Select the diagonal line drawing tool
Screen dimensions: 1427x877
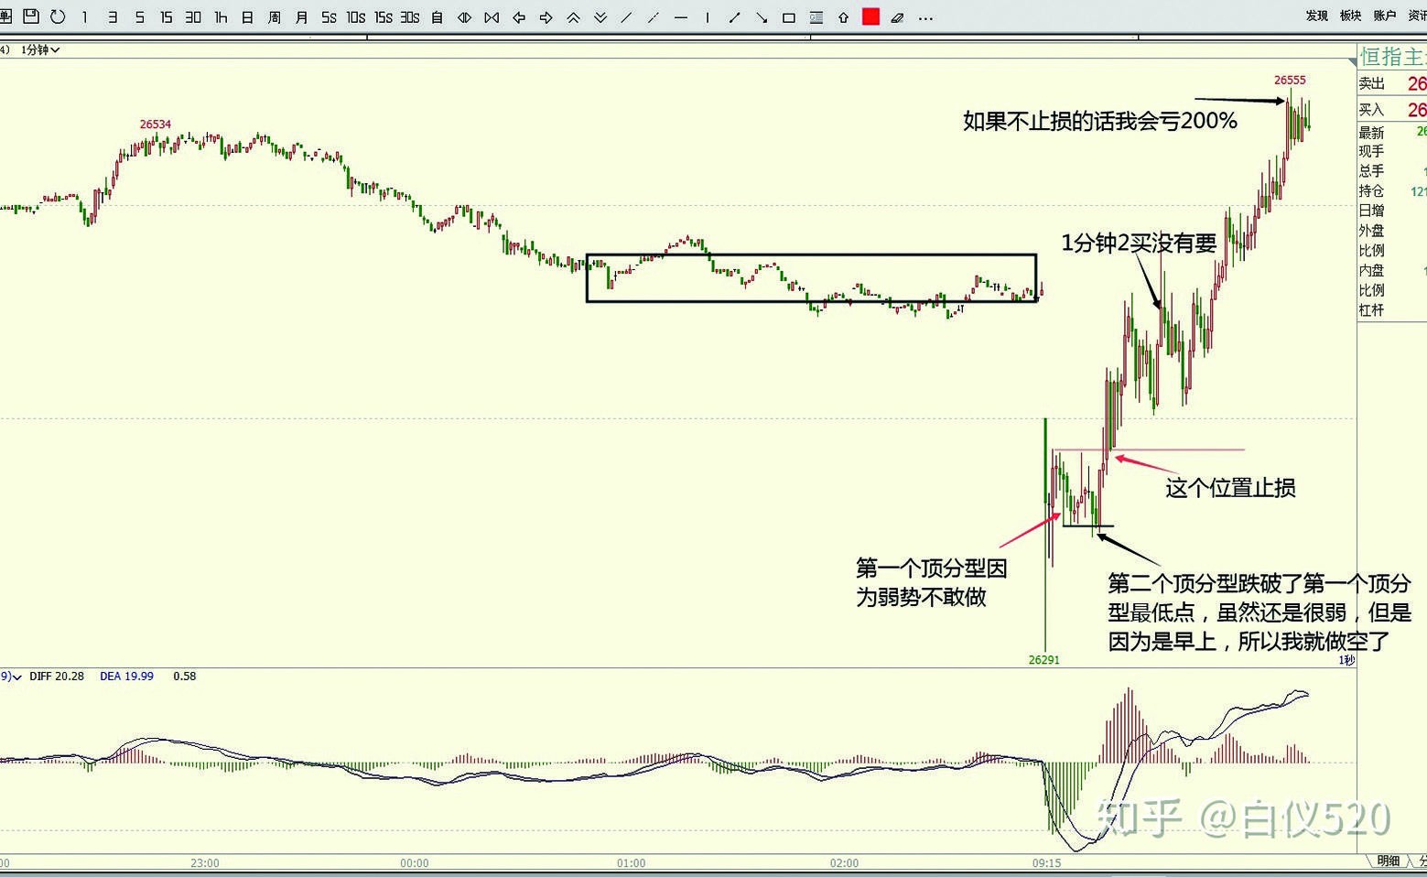click(x=625, y=16)
